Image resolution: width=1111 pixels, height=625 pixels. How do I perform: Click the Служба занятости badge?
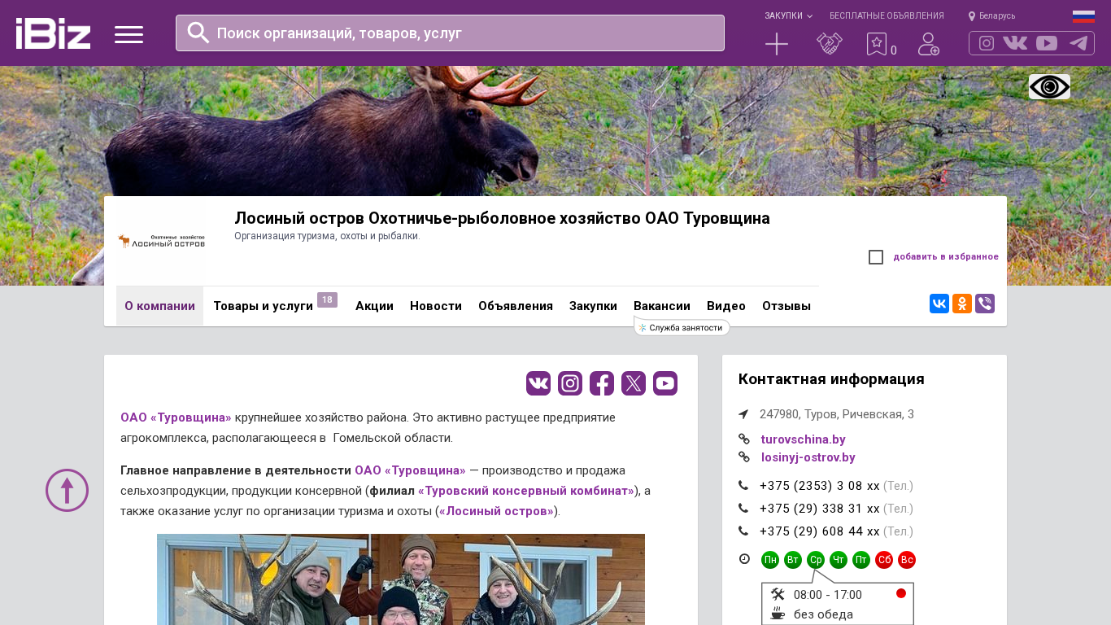(x=682, y=327)
